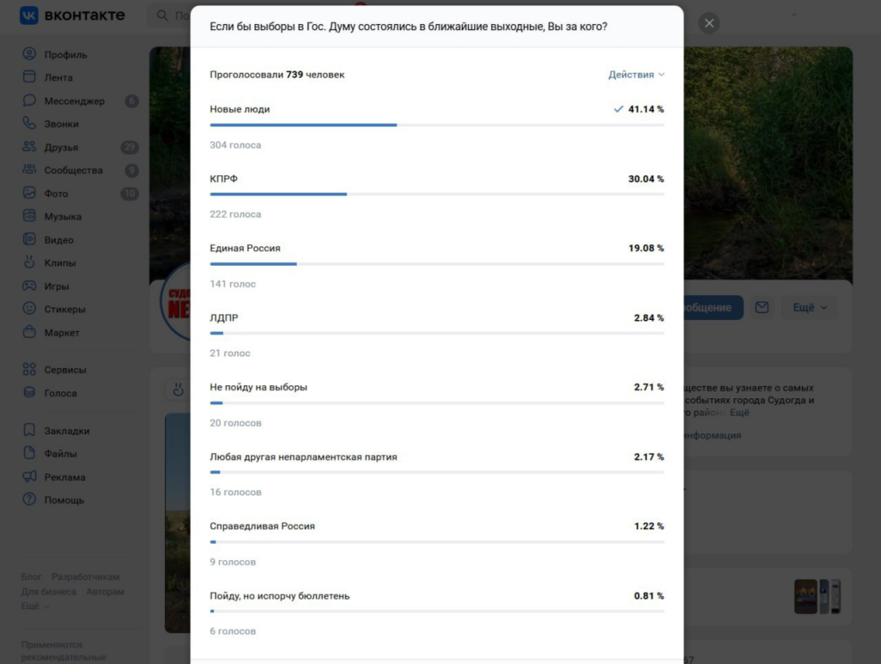This screenshot has width=881, height=664.
Task: Open the Друзья friends icon
Action: pos(29,146)
